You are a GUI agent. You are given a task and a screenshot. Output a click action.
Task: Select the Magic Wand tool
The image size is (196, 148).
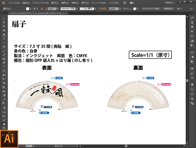[x=4, y=26]
